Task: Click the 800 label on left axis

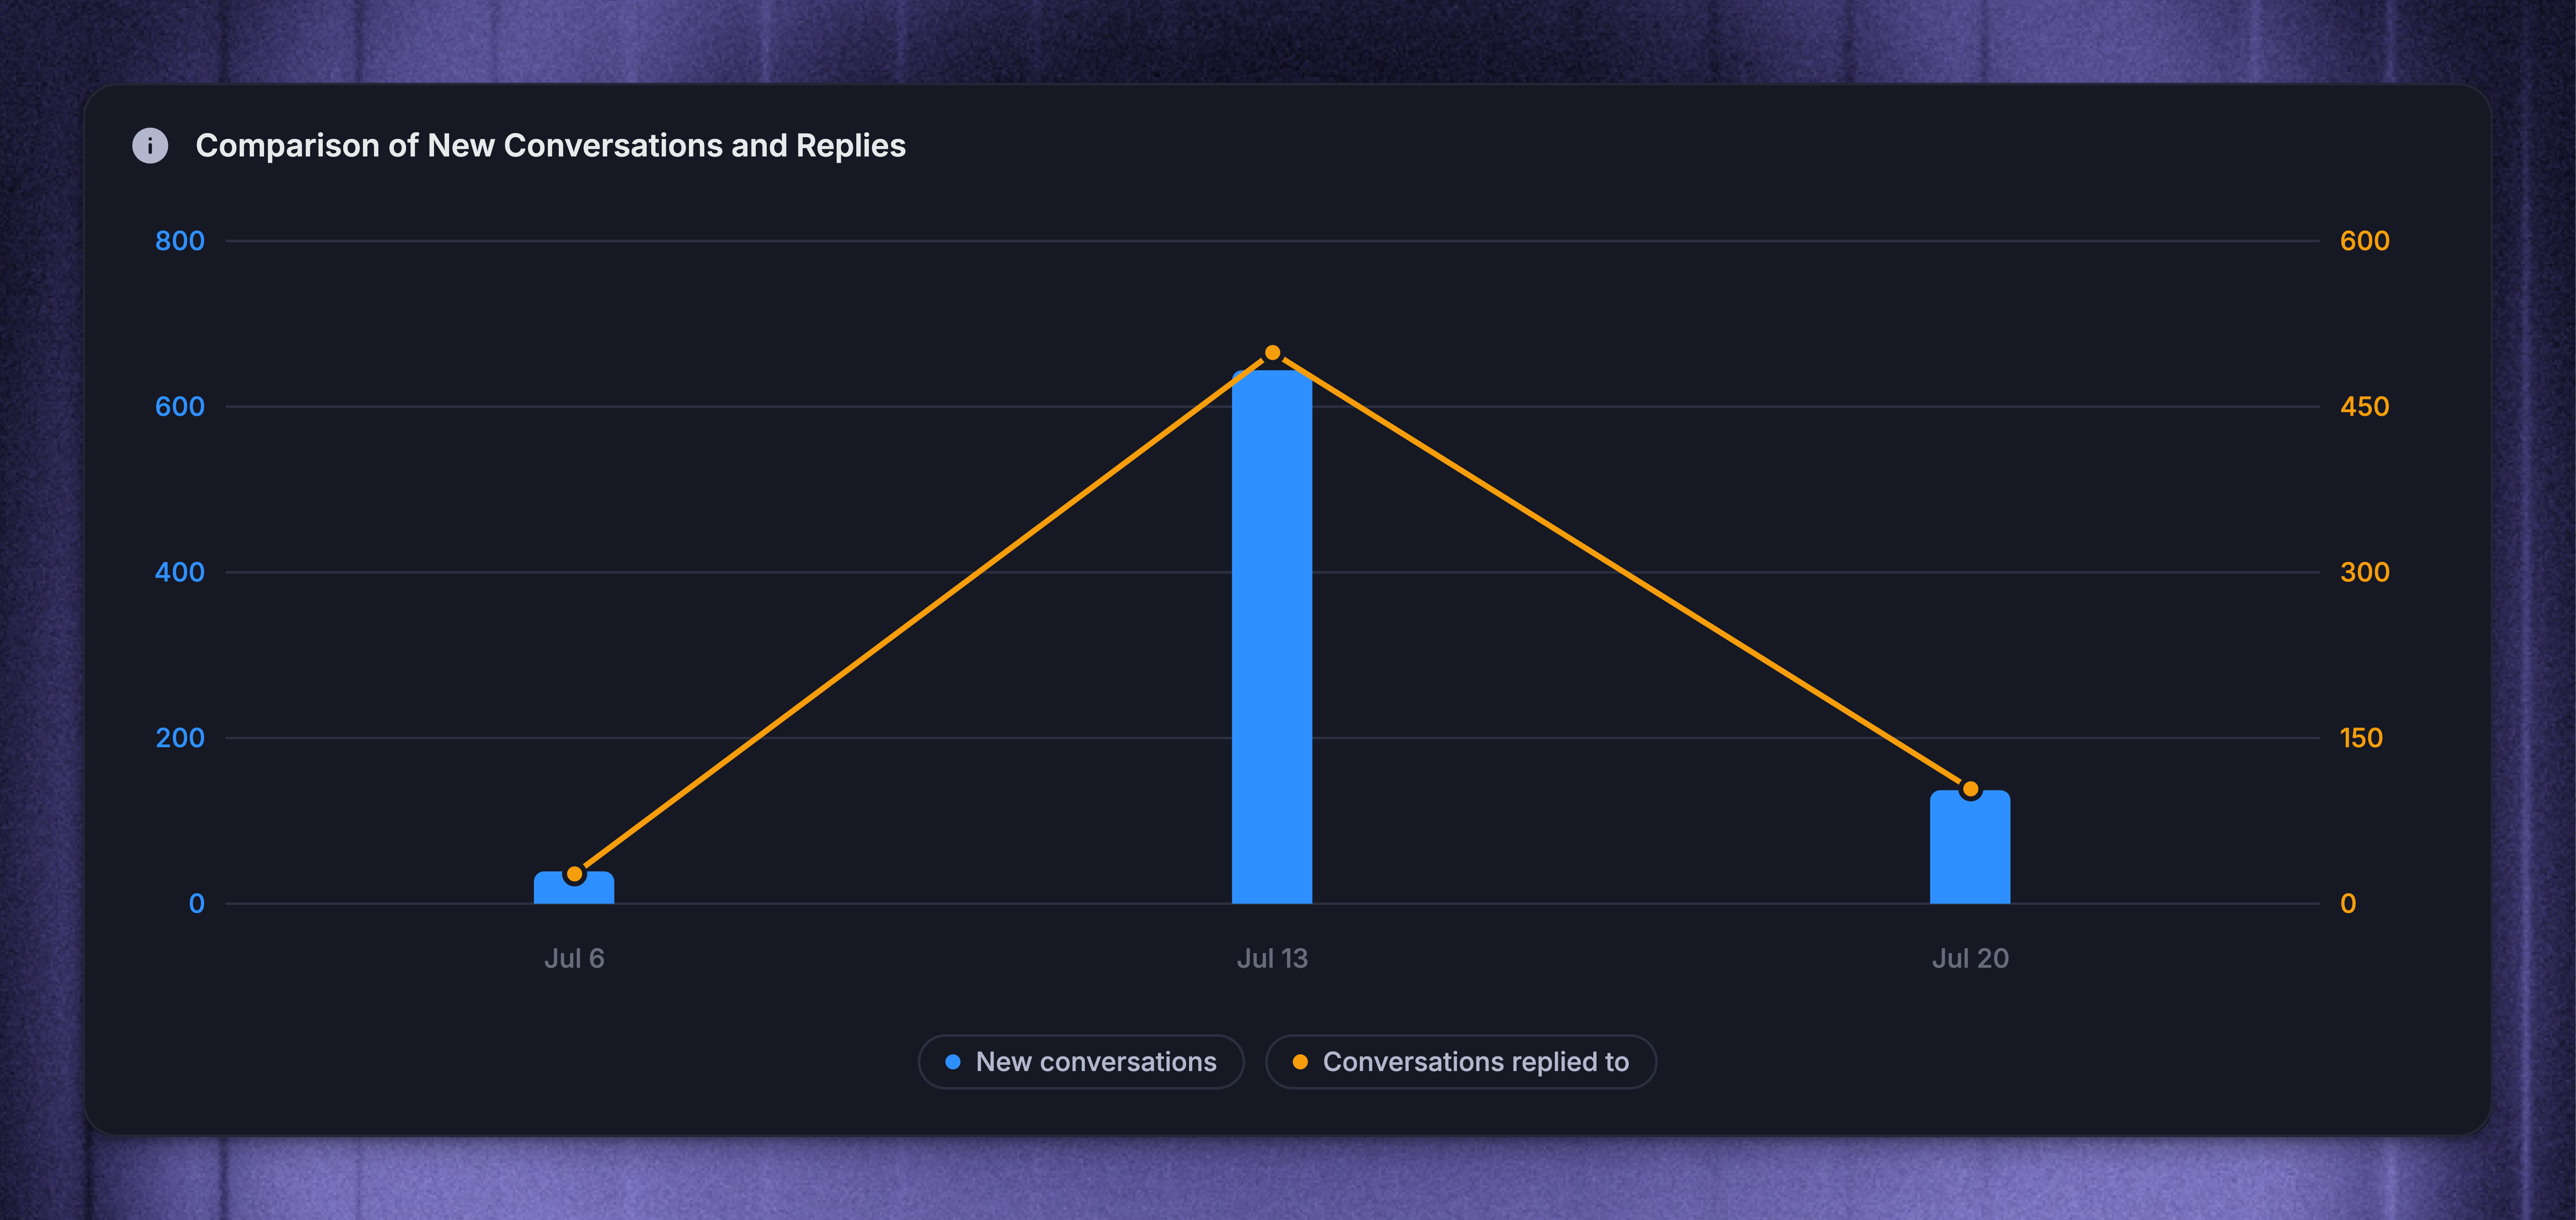Action: (180, 241)
